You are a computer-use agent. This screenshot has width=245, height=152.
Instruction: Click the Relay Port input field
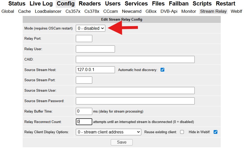pyautogui.click(x=84, y=39)
